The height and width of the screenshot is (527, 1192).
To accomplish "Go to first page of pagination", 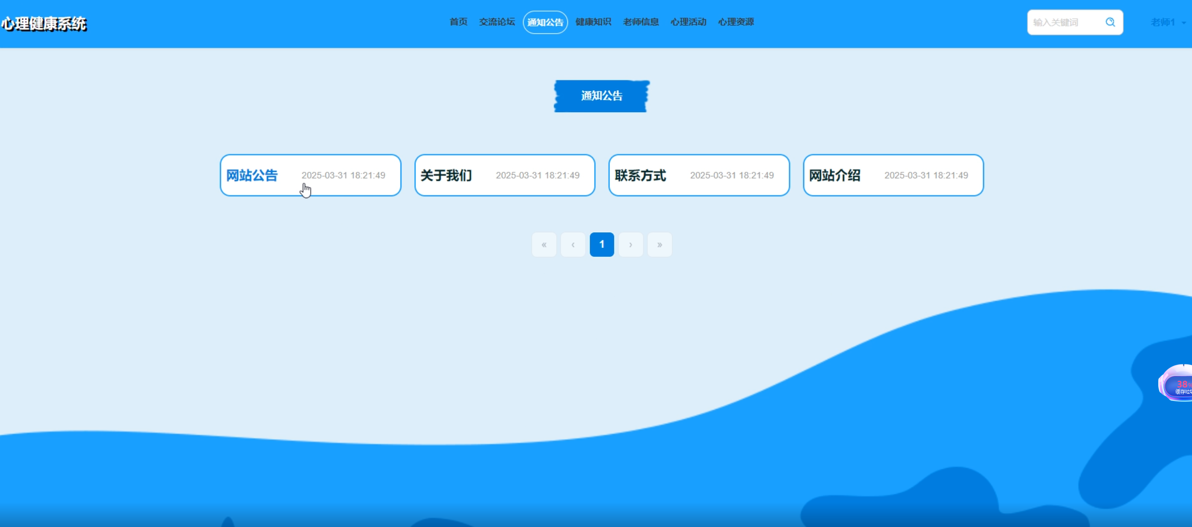I will (x=544, y=244).
